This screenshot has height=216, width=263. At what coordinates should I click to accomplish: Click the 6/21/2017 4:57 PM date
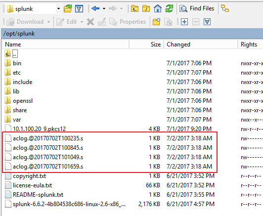[x=190, y=204]
